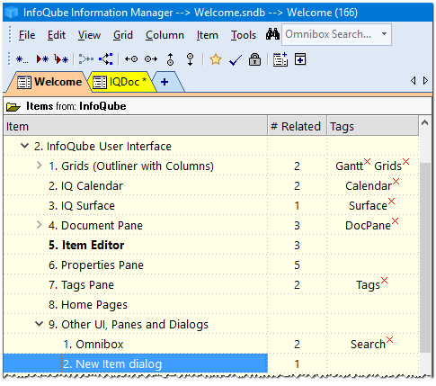Collapse 9. Other UI, Panes and Dialogs
The width and height of the screenshot is (436, 386).
point(39,324)
